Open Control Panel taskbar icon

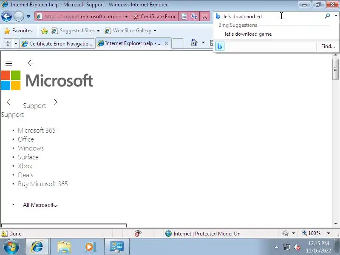[116, 246]
